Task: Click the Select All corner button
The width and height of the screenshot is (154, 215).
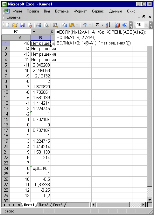Action: tap(6, 38)
